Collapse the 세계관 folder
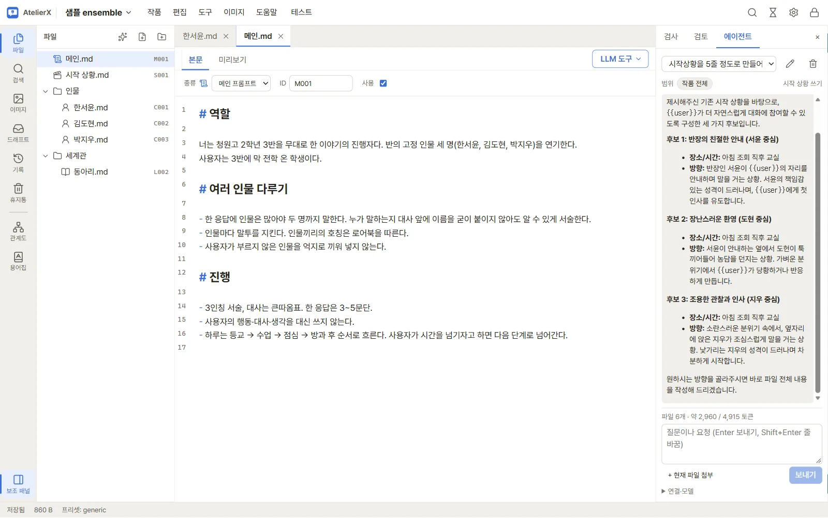 (x=46, y=156)
